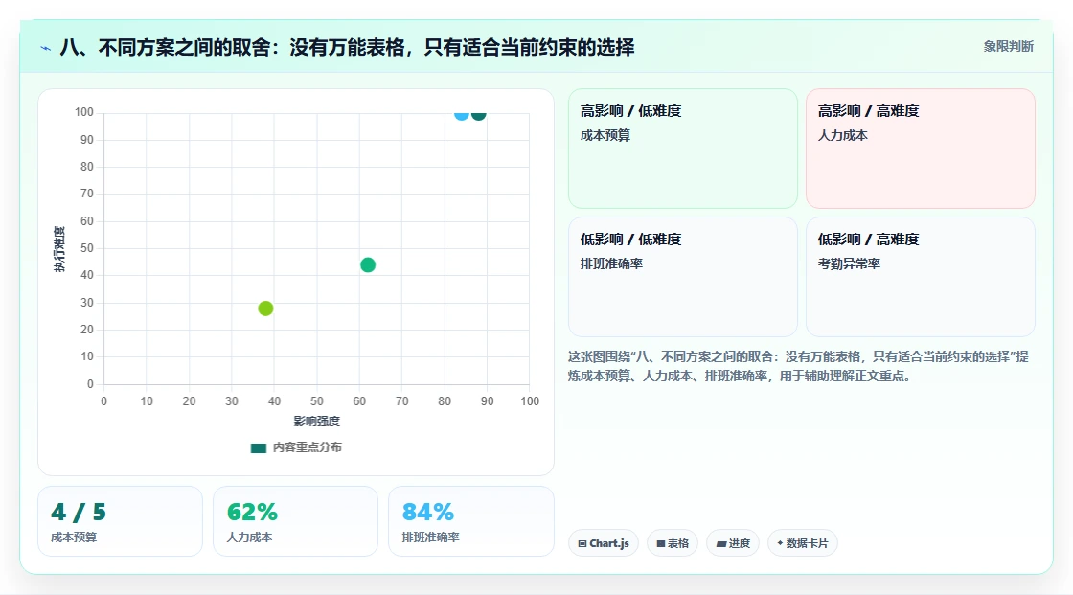Click 人力成本 text in the pink card

point(842,135)
